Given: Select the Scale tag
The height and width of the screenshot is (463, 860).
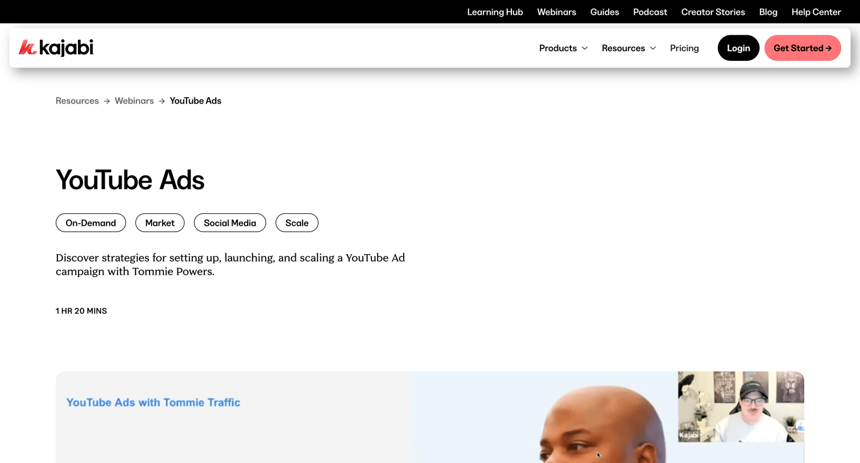Looking at the screenshot, I should [297, 223].
